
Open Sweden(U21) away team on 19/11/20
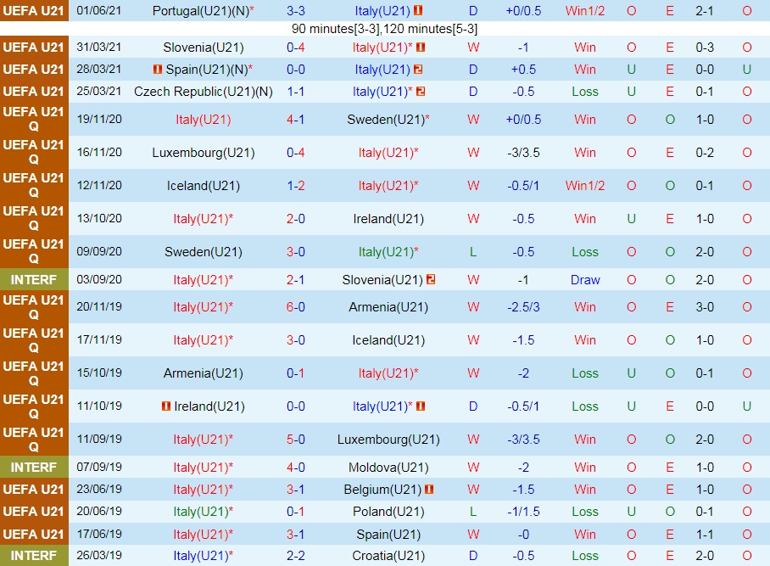tap(388, 120)
